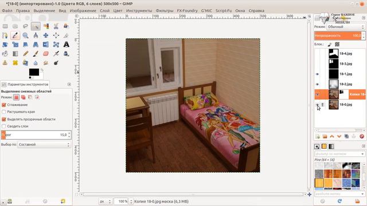Screen dimensions: 367x206
Task: Open the Выбор по Составной dropdown
Action: [44, 145]
